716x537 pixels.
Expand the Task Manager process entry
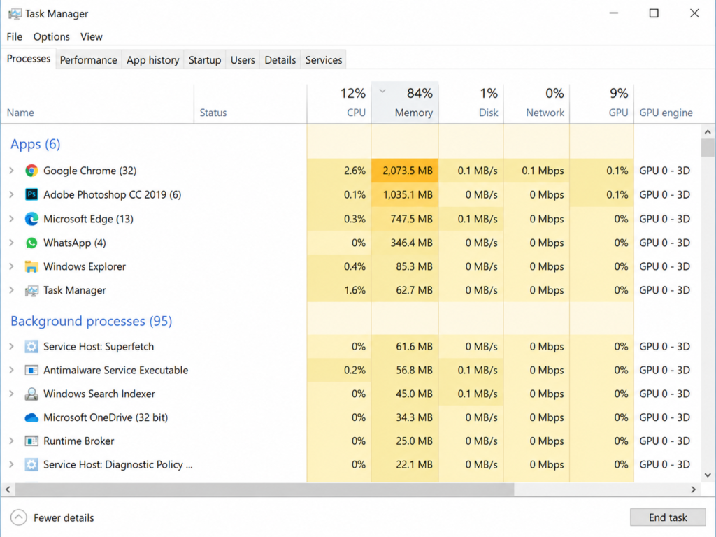click(11, 290)
